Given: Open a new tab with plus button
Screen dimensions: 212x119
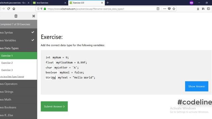Looking at the screenshot, I should pos(108,3).
